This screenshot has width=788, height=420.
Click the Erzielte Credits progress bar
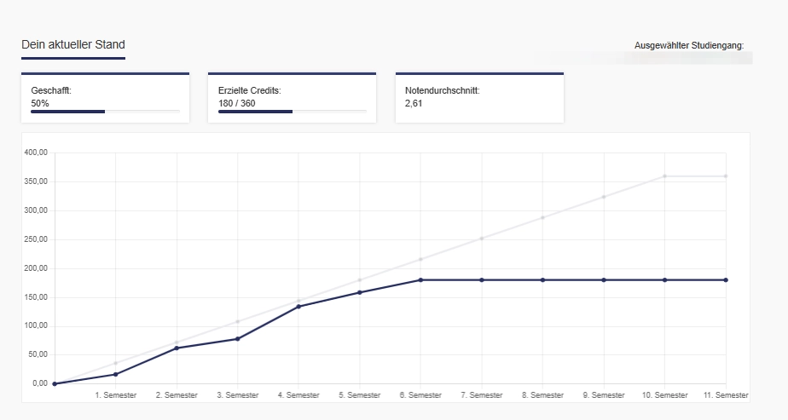(292, 112)
